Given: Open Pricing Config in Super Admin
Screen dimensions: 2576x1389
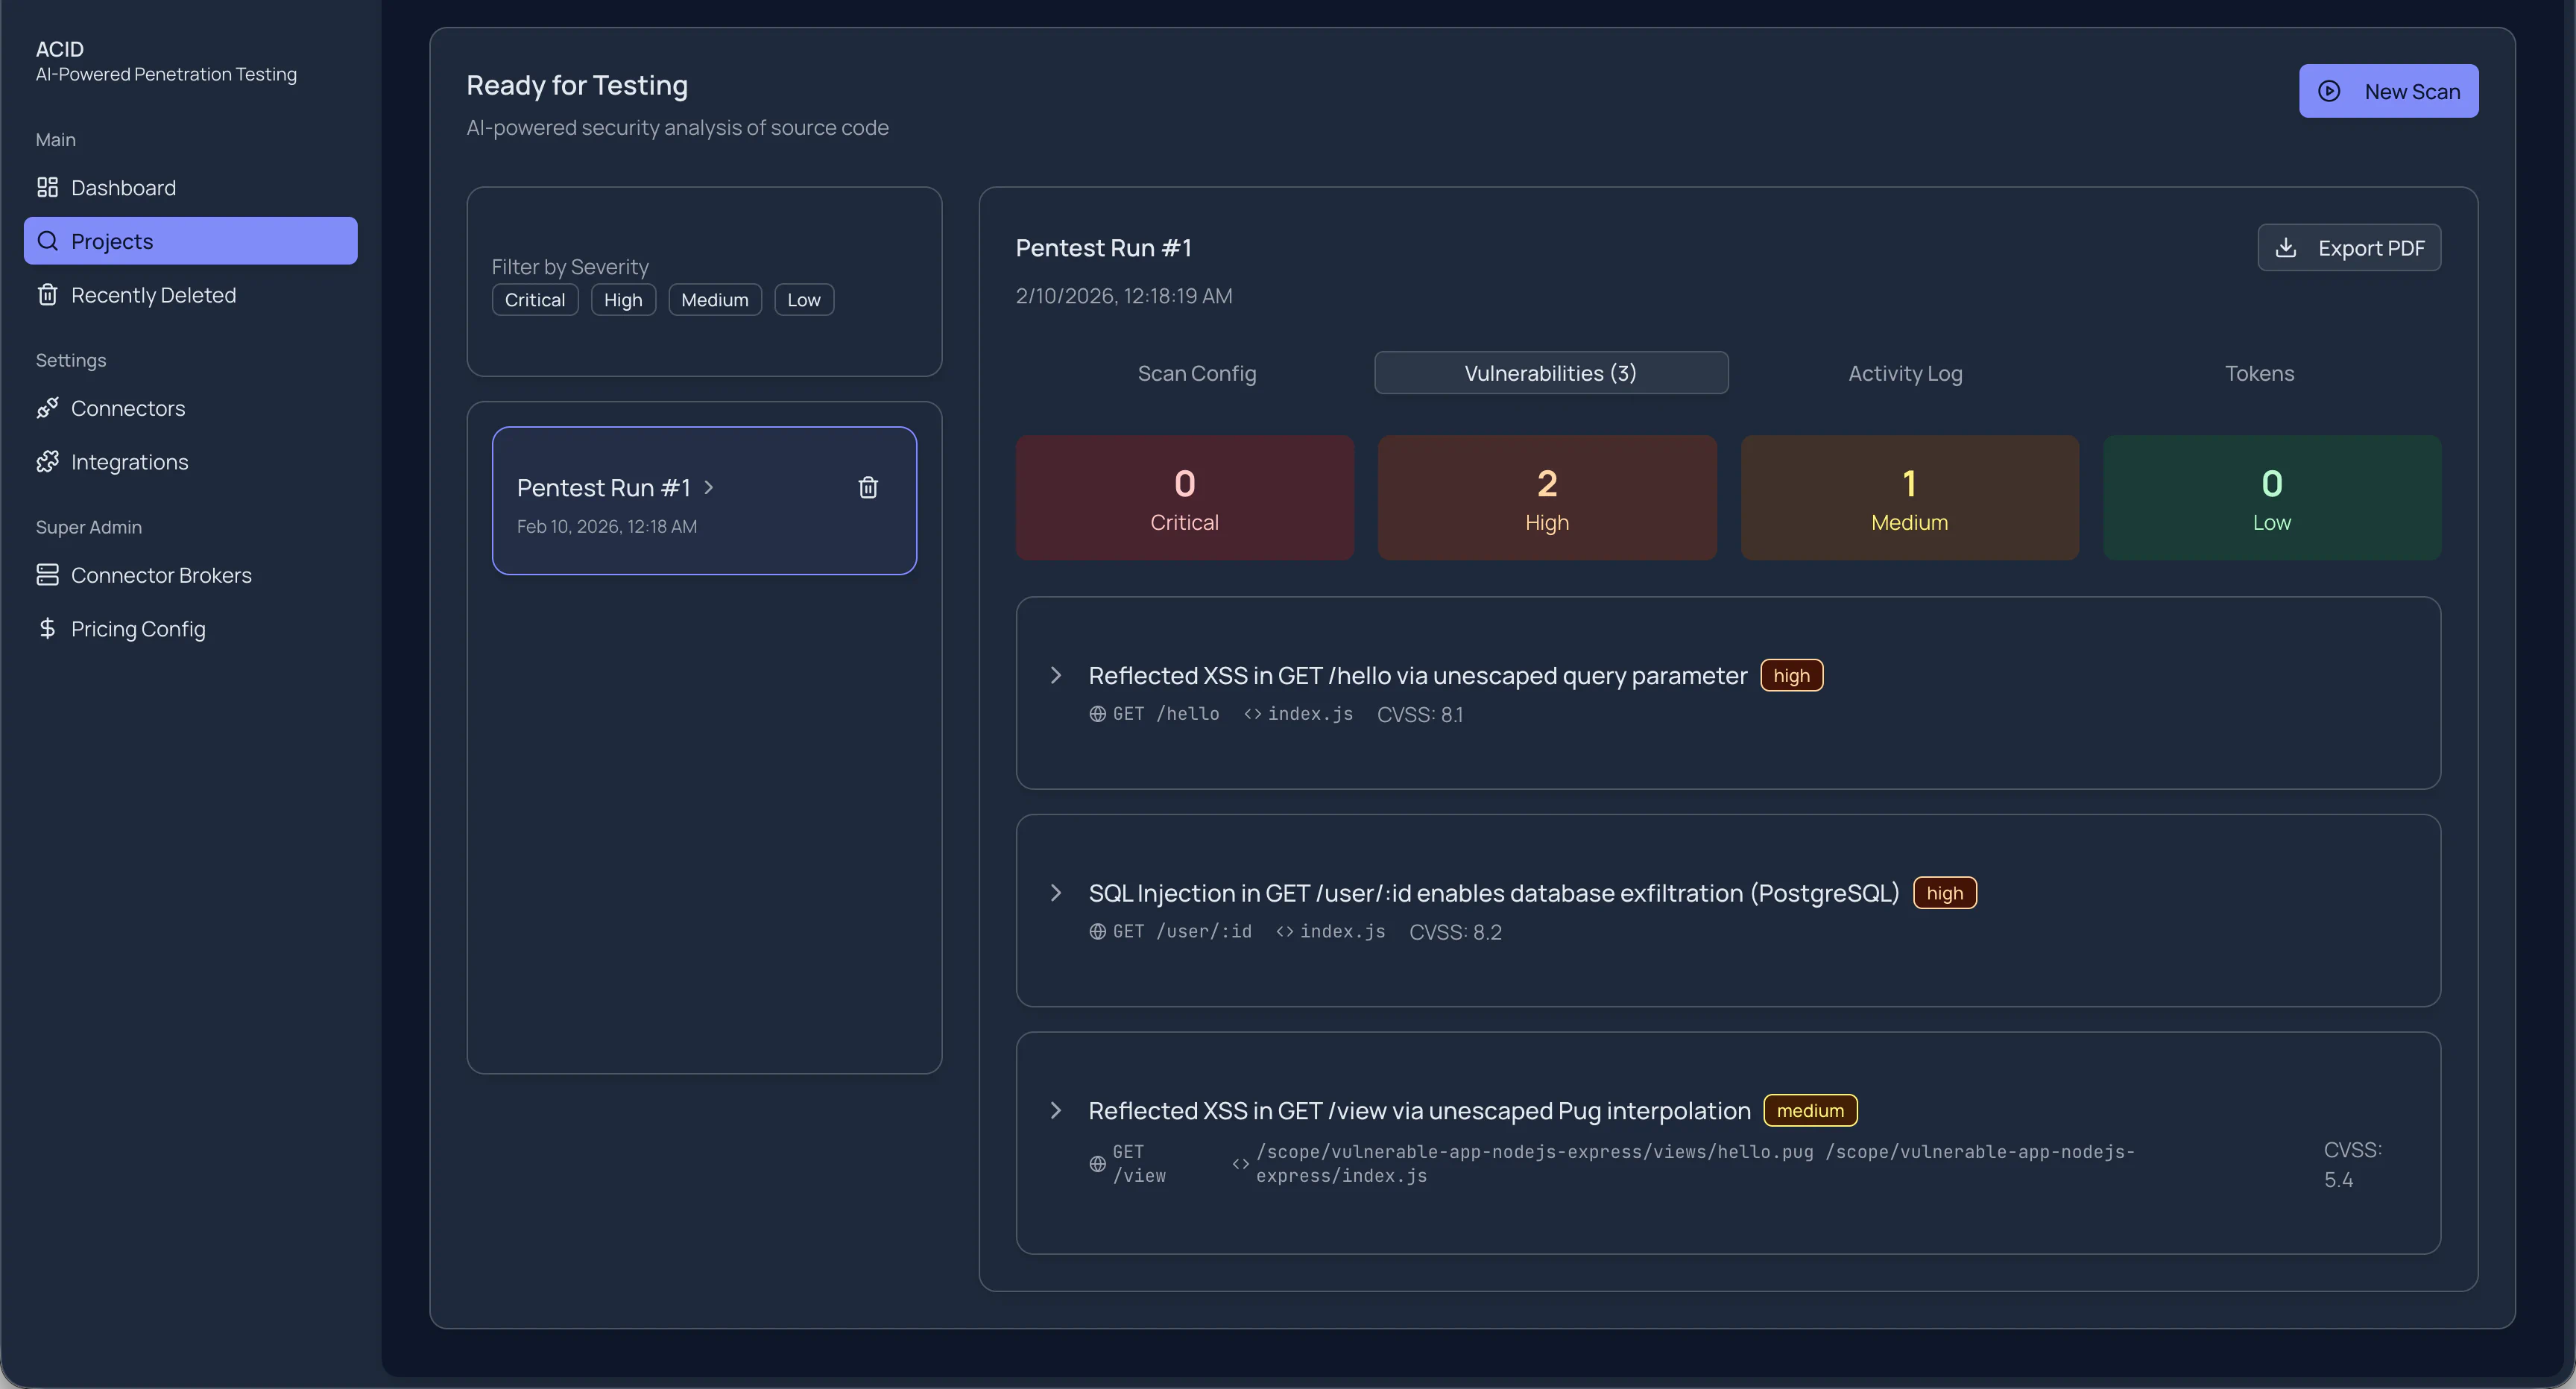Looking at the screenshot, I should pos(190,628).
